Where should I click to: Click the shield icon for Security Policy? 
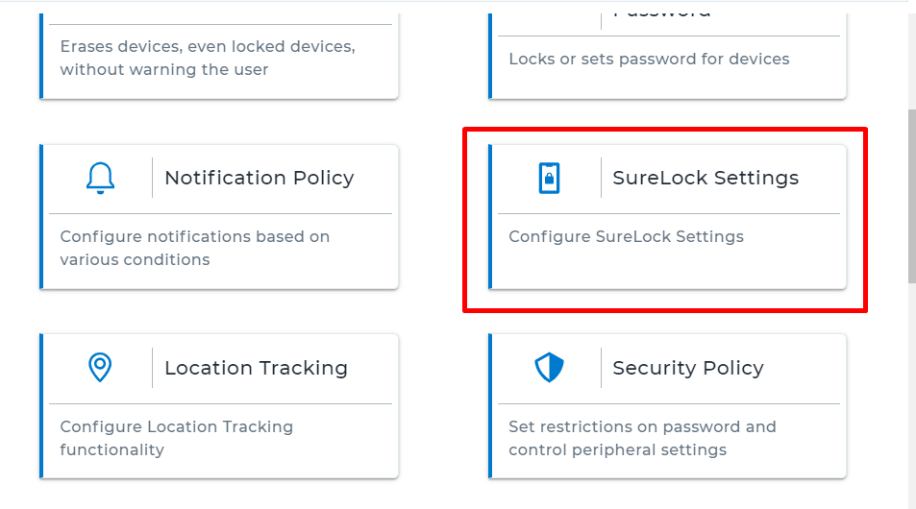point(549,368)
